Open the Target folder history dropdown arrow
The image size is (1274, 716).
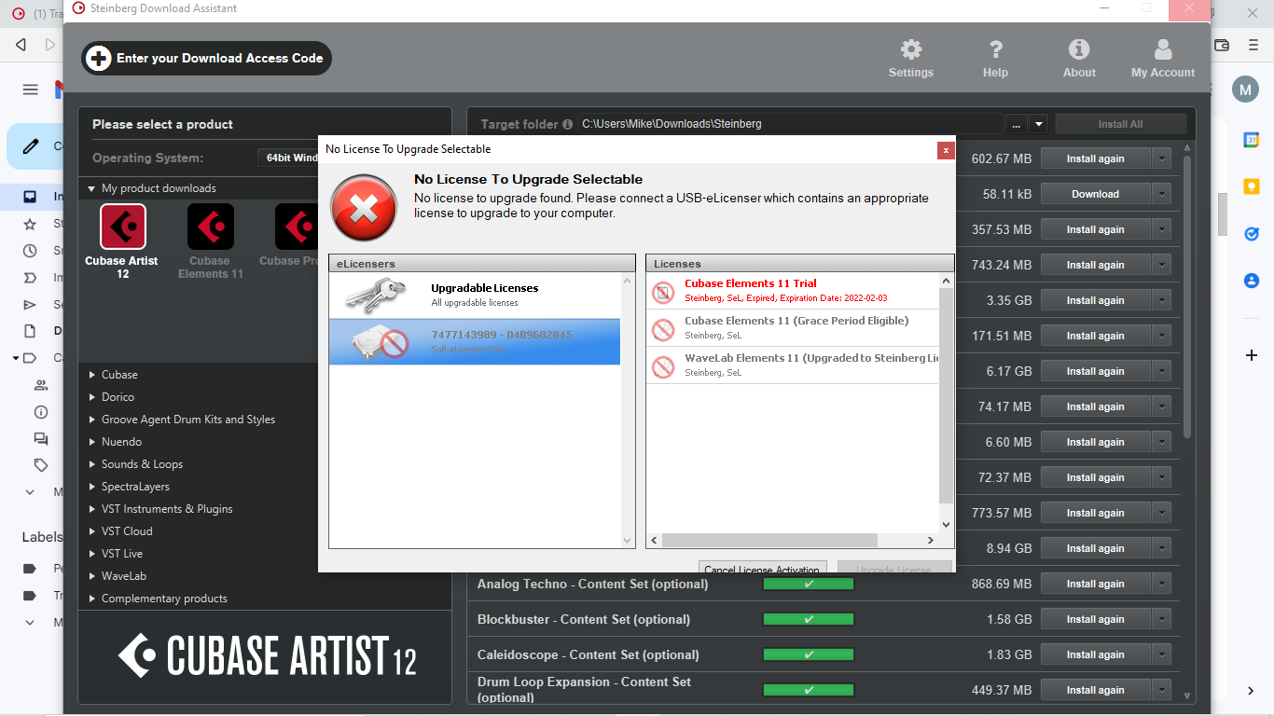tap(1039, 124)
